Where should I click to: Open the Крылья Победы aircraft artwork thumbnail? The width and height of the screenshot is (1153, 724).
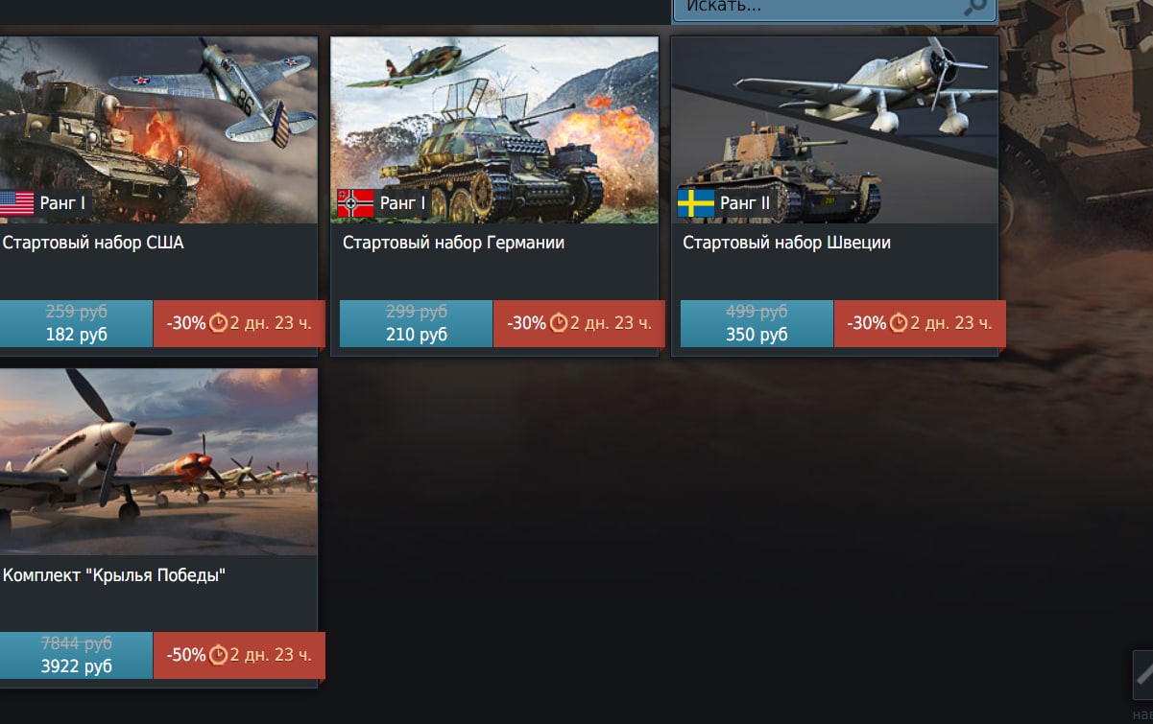click(158, 462)
